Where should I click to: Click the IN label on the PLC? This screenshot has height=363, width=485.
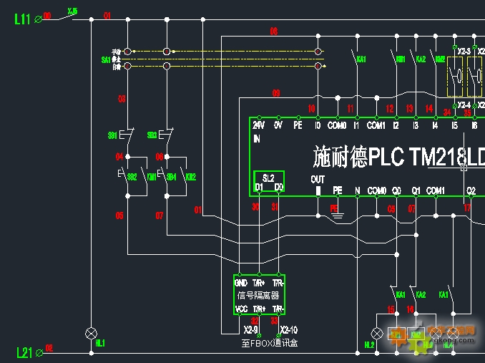(257, 139)
